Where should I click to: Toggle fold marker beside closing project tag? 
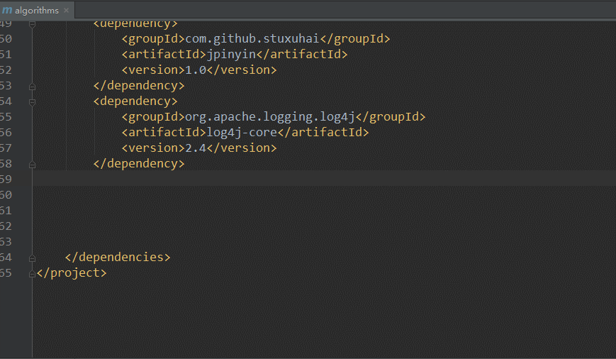tap(32, 274)
